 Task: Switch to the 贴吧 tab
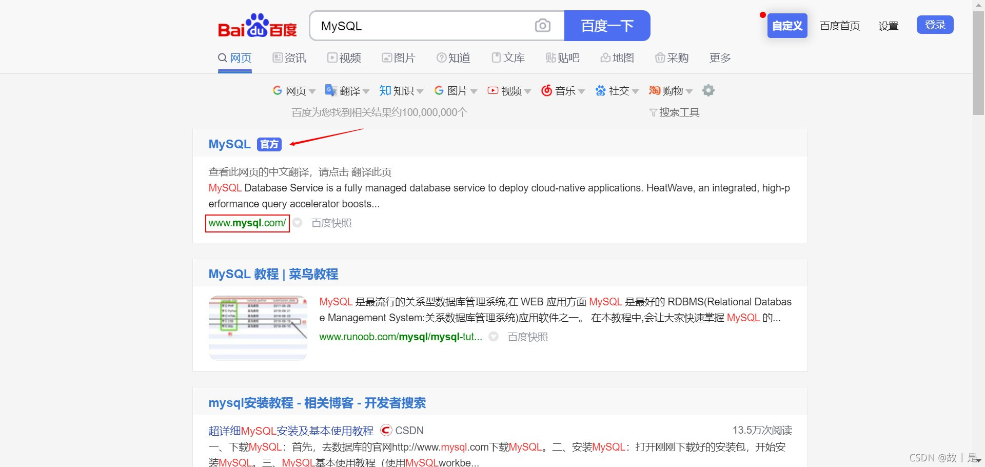pos(563,58)
